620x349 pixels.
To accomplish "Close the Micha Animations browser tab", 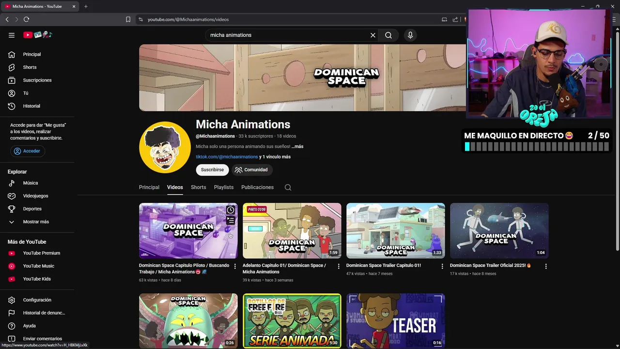I will tap(74, 6).
